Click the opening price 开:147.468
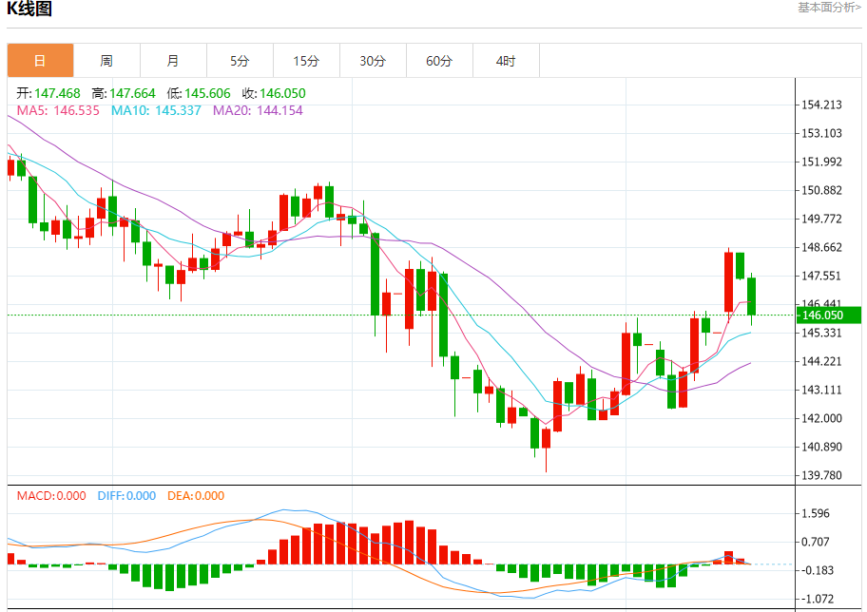This screenshot has height=612, width=867. pyautogui.click(x=48, y=93)
